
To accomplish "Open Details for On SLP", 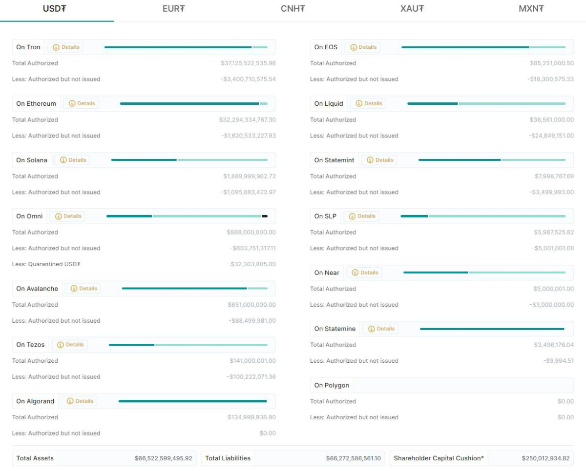I will 361,216.
